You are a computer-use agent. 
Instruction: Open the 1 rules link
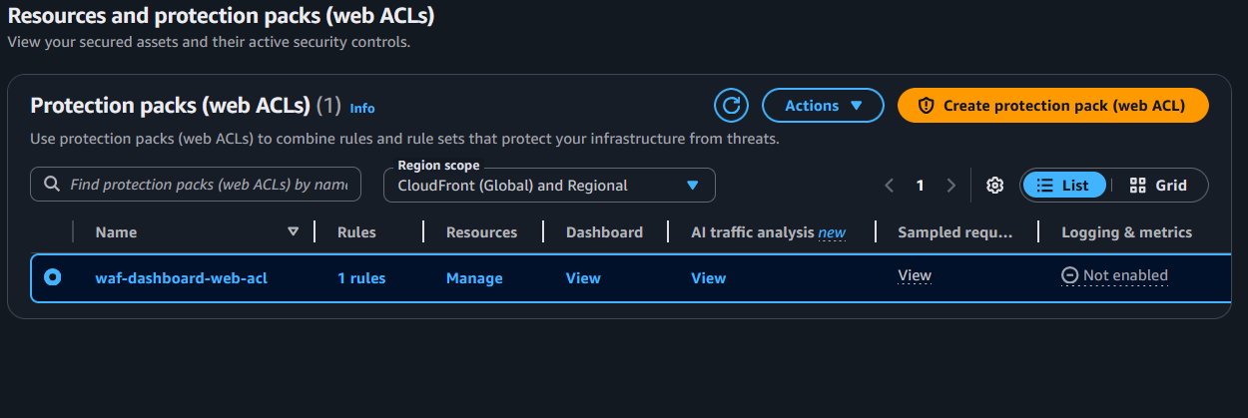(x=361, y=278)
